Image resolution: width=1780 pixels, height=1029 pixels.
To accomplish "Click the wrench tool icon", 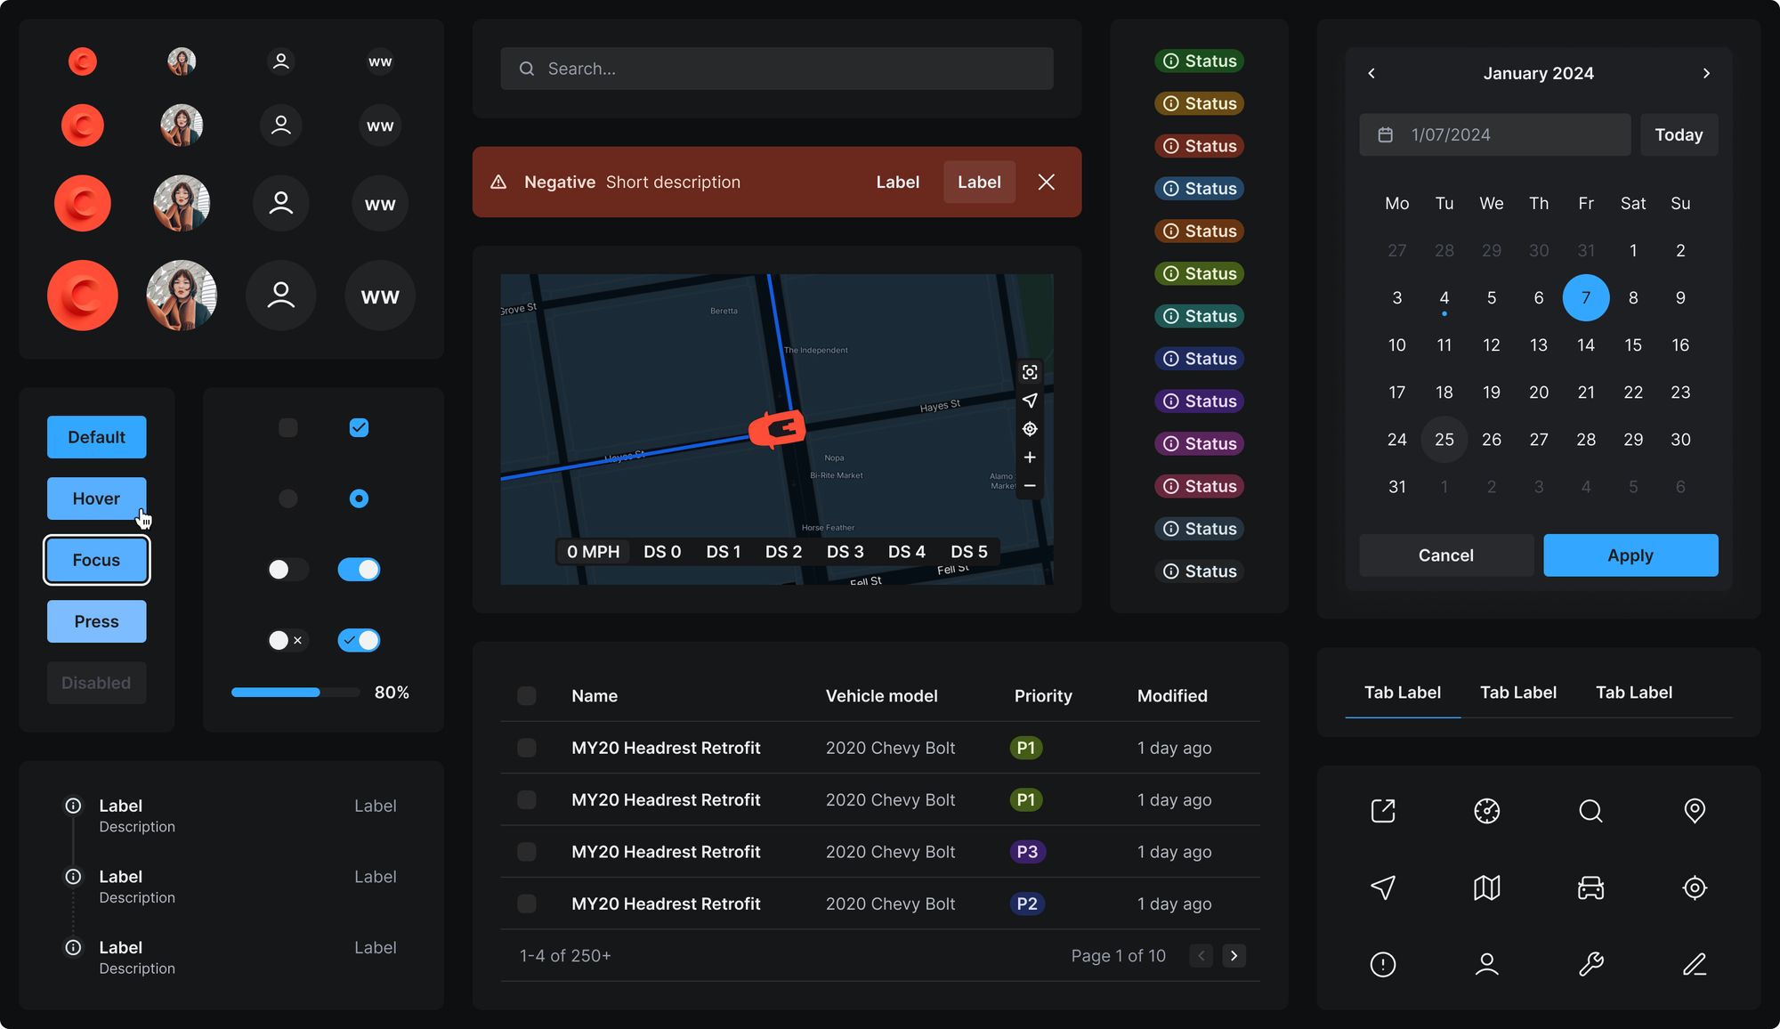I will click(x=1590, y=964).
